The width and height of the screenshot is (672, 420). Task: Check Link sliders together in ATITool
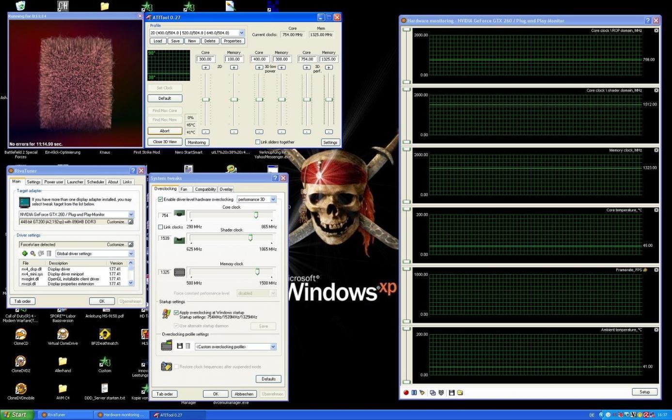tap(258, 142)
